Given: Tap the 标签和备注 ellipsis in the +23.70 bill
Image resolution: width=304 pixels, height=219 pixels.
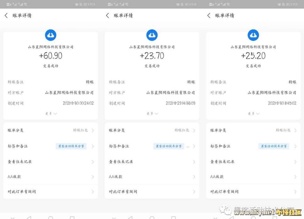Looking at the screenshot, I should click(x=188, y=146).
